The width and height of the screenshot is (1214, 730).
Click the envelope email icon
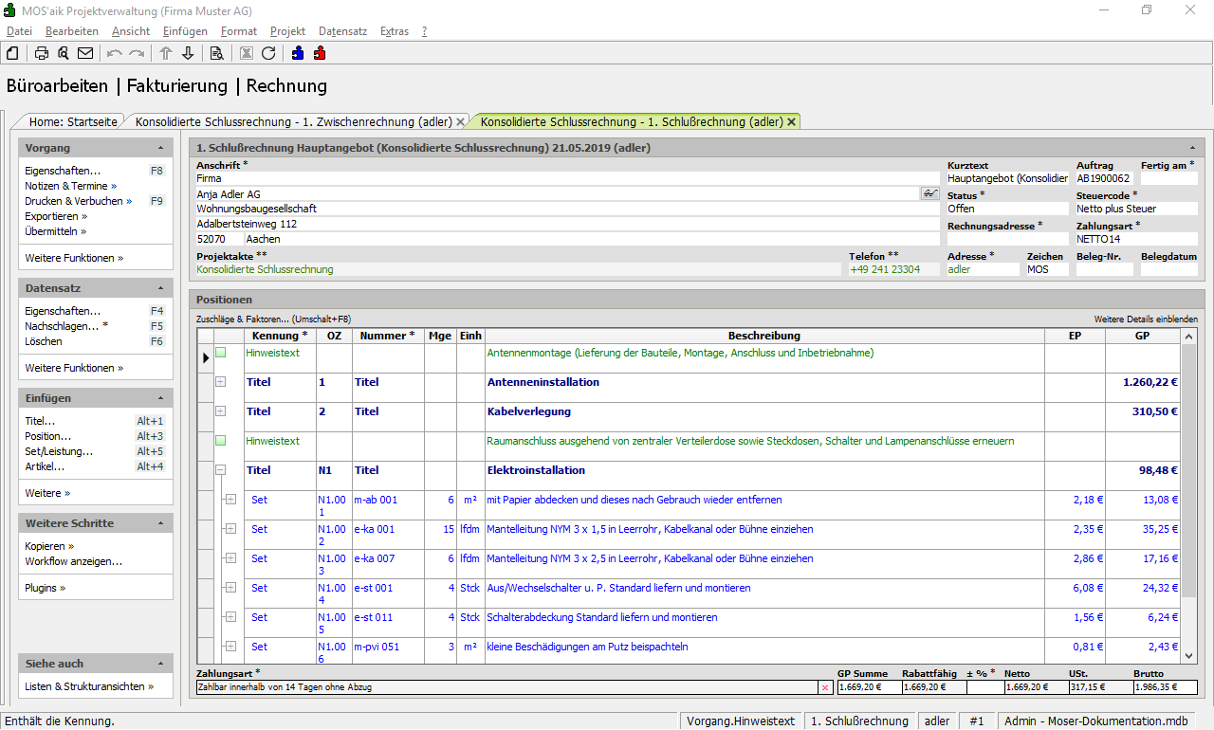coord(85,53)
